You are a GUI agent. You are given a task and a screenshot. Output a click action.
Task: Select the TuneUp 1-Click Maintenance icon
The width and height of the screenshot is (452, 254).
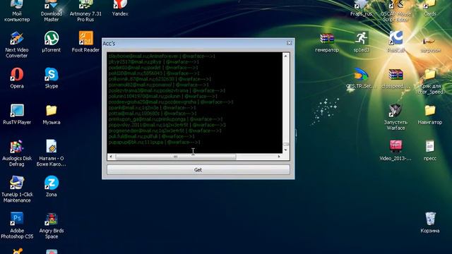17,189
